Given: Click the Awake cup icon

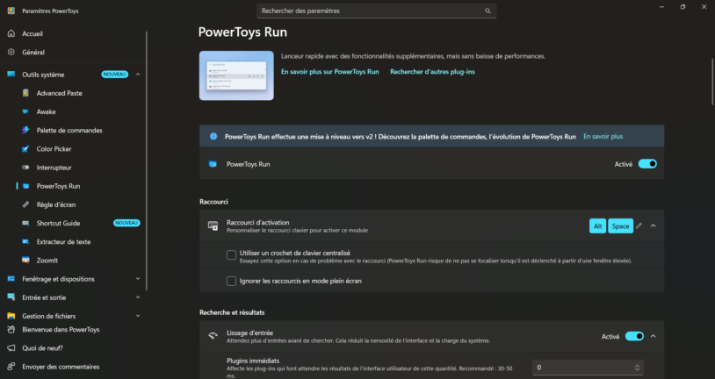Looking at the screenshot, I should [25, 111].
